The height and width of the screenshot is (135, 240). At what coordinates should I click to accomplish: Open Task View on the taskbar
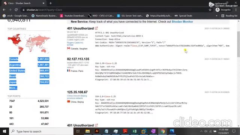coord(78,131)
